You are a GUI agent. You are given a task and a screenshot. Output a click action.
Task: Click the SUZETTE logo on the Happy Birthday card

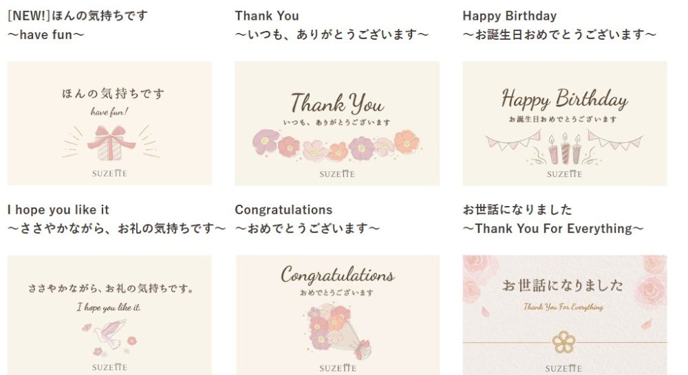[x=564, y=174]
